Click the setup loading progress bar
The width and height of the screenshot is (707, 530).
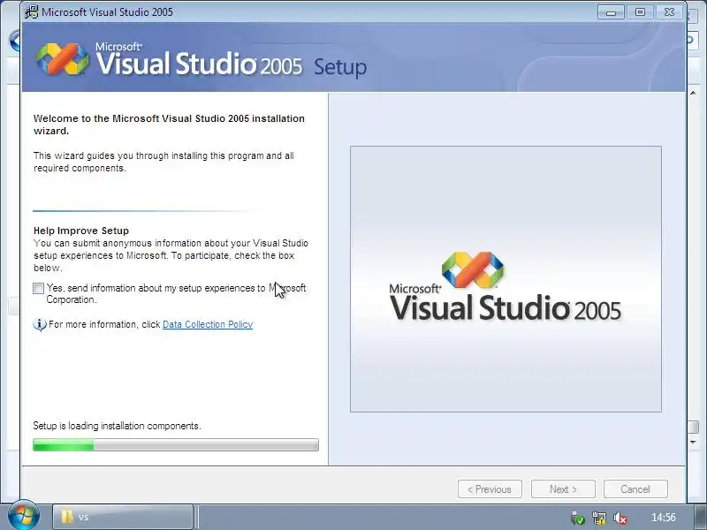(176, 445)
